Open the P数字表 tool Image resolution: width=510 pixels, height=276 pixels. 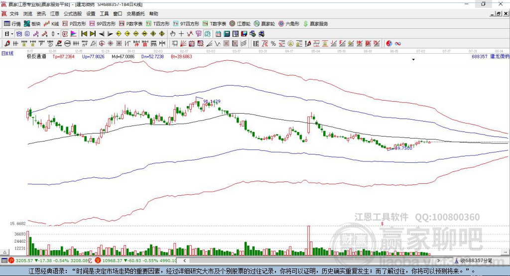pyautogui.click(x=131, y=24)
